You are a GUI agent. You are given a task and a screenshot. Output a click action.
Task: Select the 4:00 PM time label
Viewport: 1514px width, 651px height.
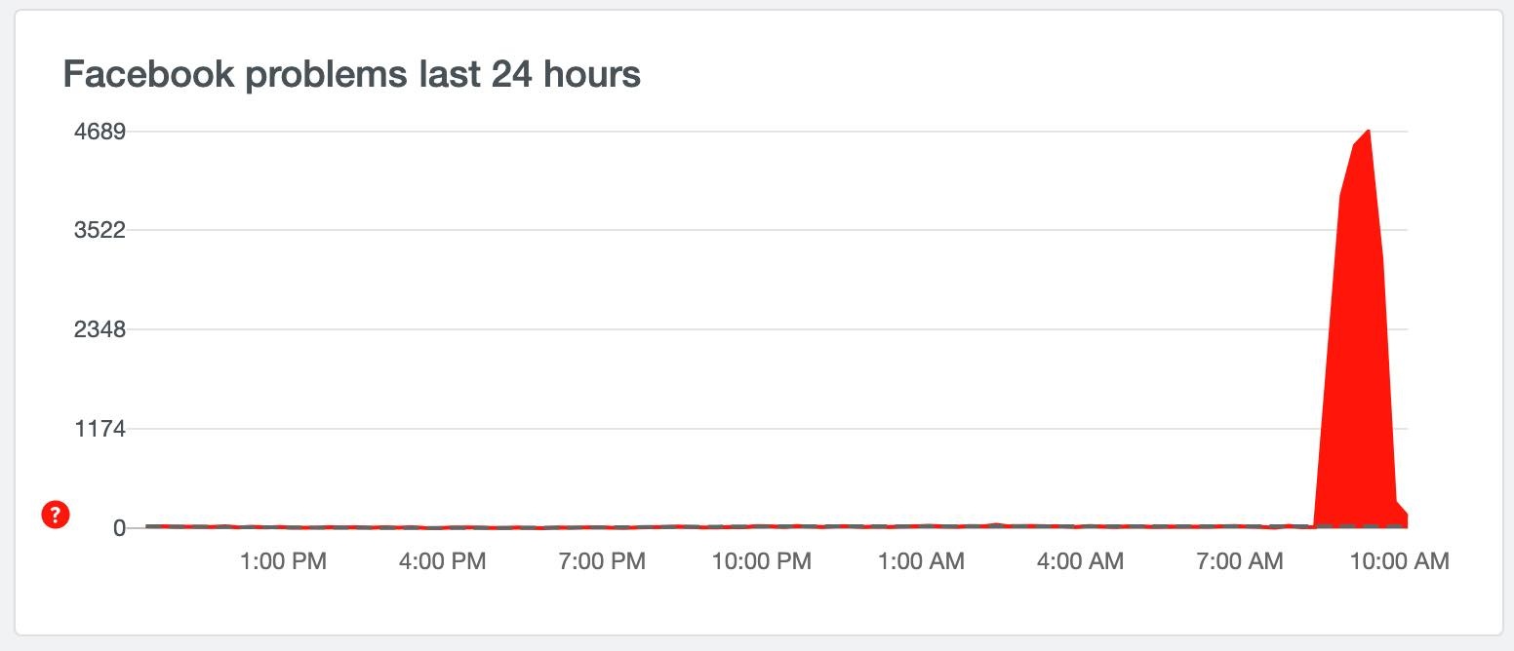(442, 561)
